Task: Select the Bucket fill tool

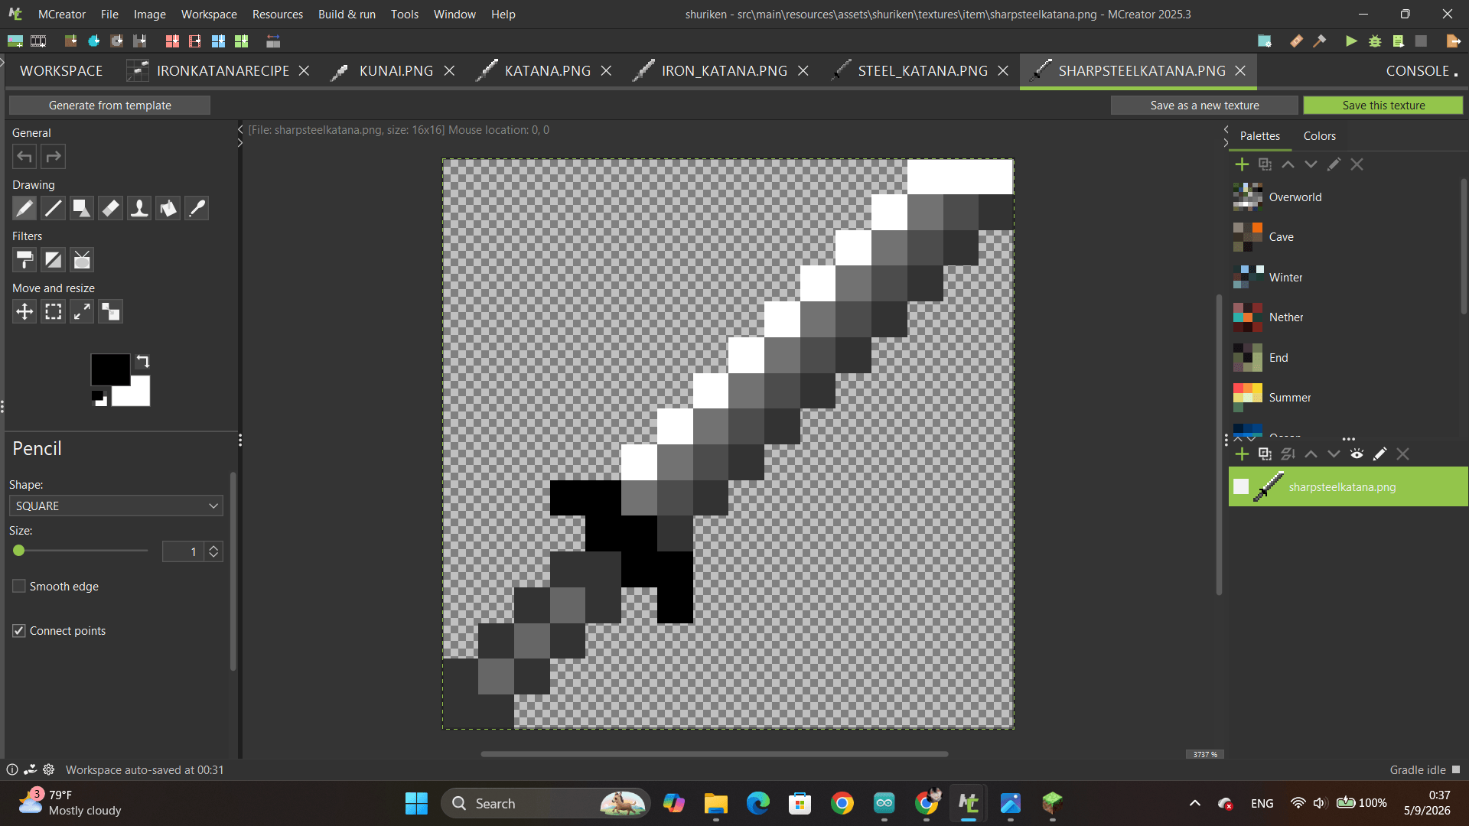Action: click(168, 208)
